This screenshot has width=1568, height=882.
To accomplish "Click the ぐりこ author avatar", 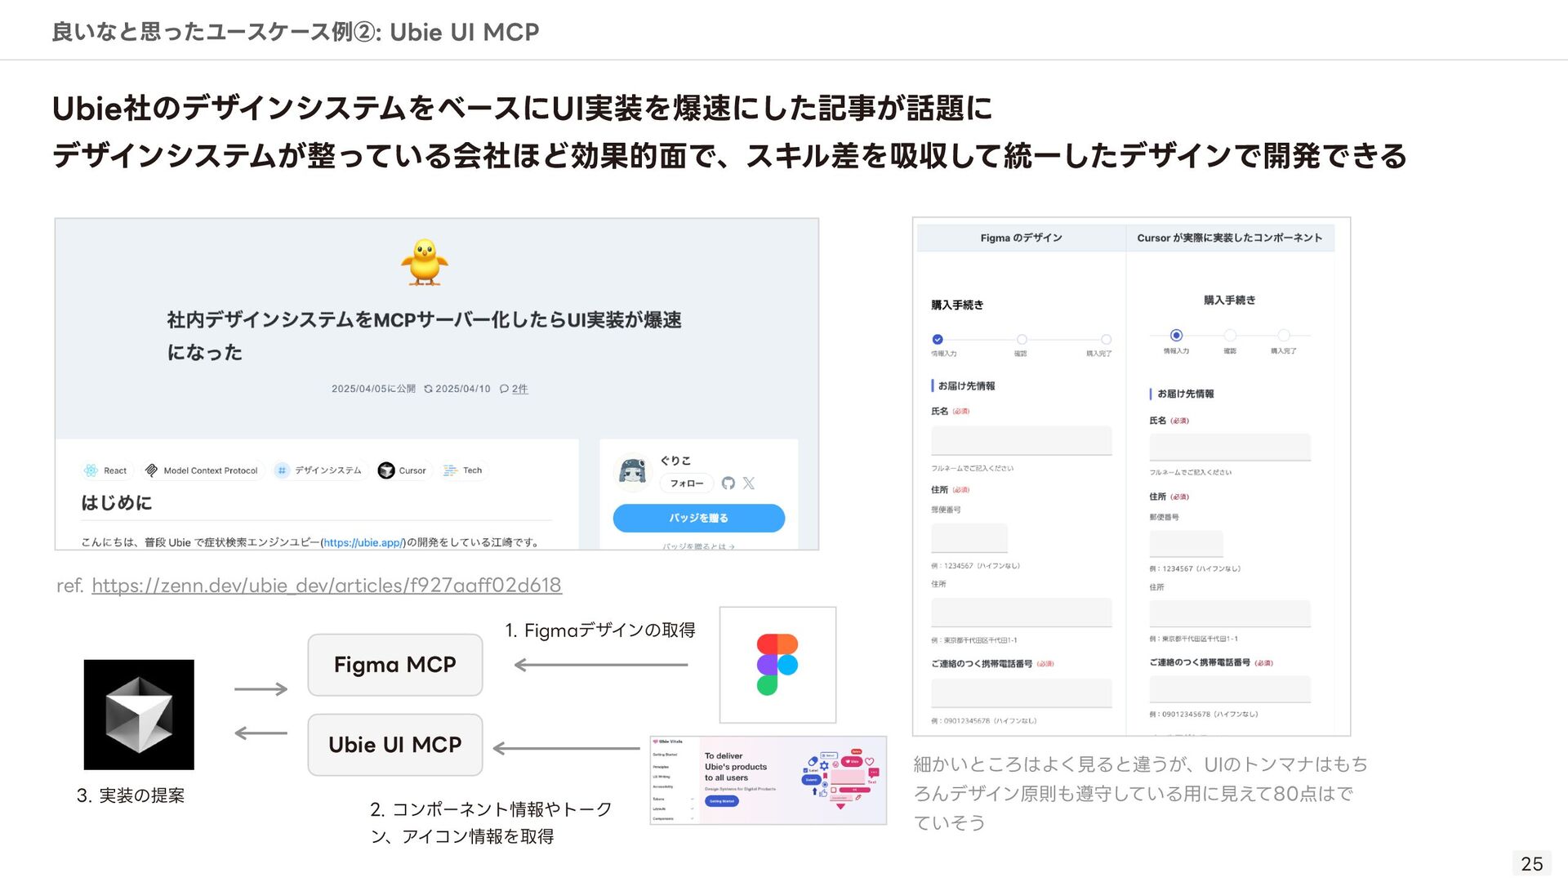I will [632, 470].
